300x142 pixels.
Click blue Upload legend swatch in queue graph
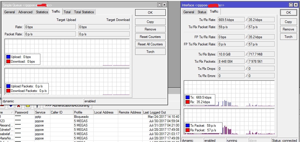pyautogui.click(x=8, y=57)
